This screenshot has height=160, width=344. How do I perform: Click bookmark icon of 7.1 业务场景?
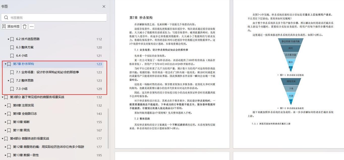point(12,72)
